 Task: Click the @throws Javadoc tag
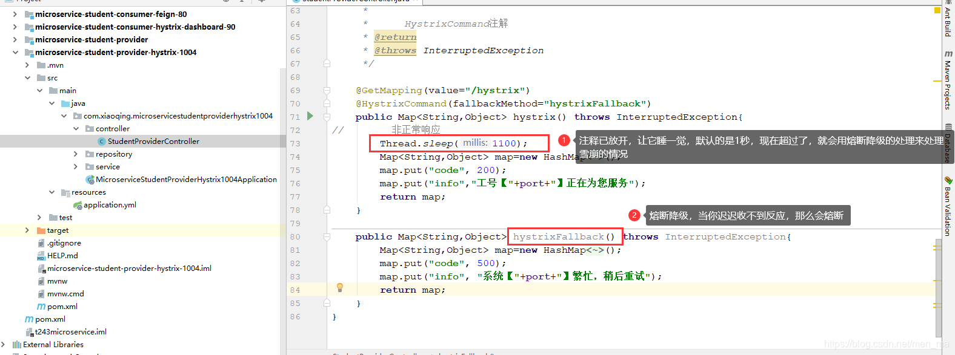(395, 50)
